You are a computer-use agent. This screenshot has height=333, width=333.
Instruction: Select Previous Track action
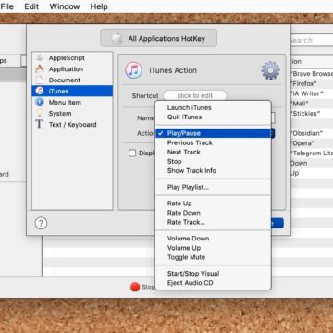click(213, 142)
